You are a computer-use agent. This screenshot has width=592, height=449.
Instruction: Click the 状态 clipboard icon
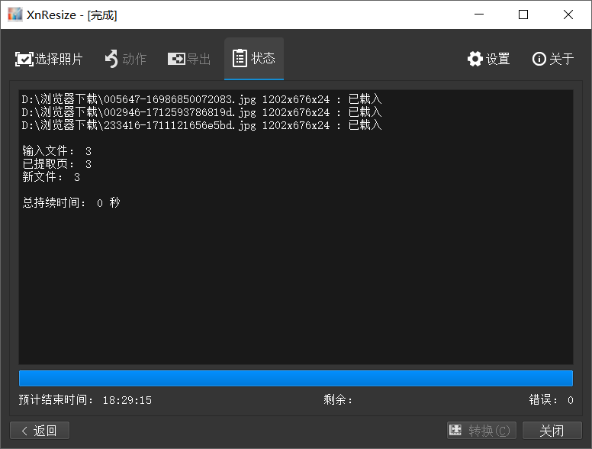click(x=240, y=58)
